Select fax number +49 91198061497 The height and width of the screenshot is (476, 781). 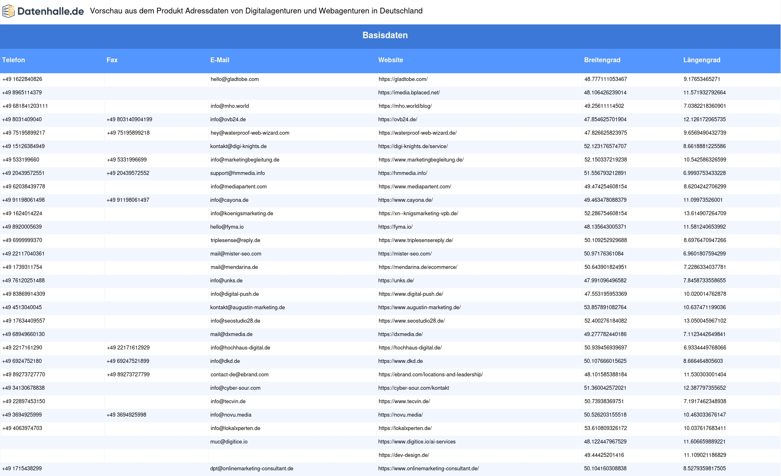pos(128,200)
